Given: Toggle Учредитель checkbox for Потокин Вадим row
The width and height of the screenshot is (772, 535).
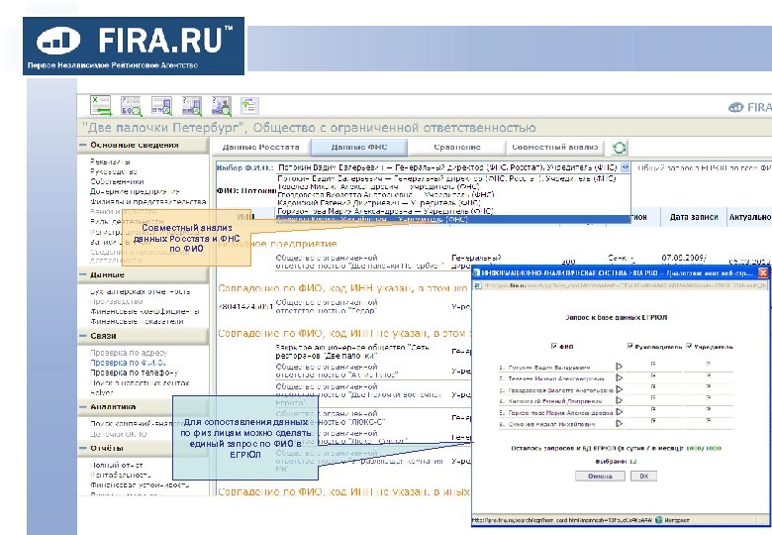Looking at the screenshot, I should coord(708,364).
